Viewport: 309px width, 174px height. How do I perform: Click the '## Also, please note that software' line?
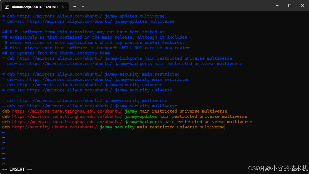[96, 48]
